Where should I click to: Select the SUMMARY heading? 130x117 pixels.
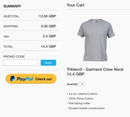click(12, 6)
